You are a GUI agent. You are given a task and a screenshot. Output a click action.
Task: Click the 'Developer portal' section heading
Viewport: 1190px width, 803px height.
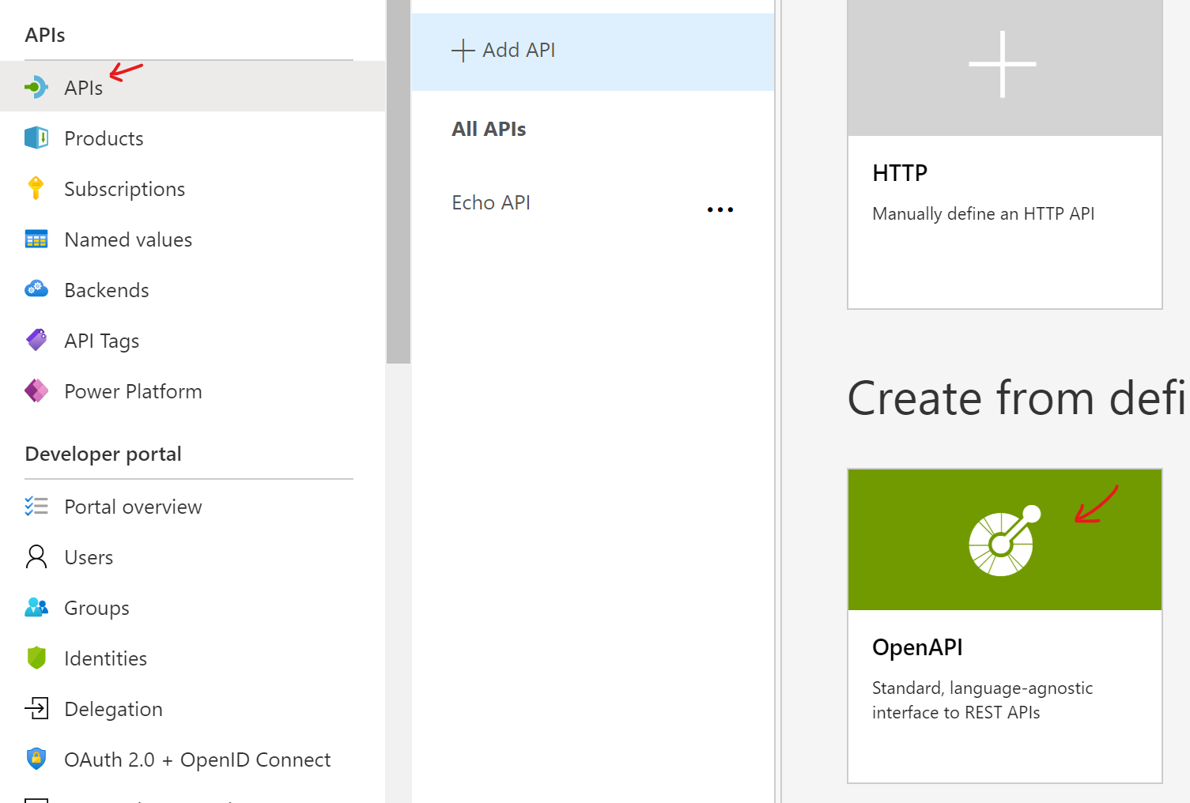[x=104, y=454]
